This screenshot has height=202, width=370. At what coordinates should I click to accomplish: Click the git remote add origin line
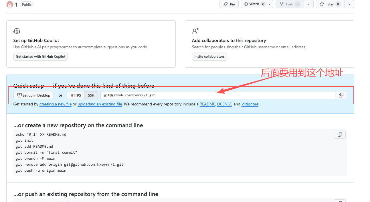coord(70,164)
